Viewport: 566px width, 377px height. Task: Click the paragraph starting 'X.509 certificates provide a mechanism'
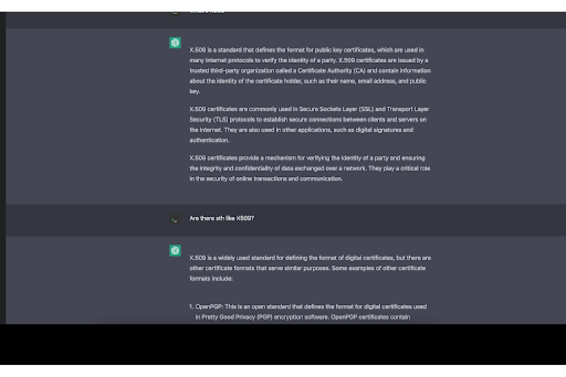(x=310, y=168)
